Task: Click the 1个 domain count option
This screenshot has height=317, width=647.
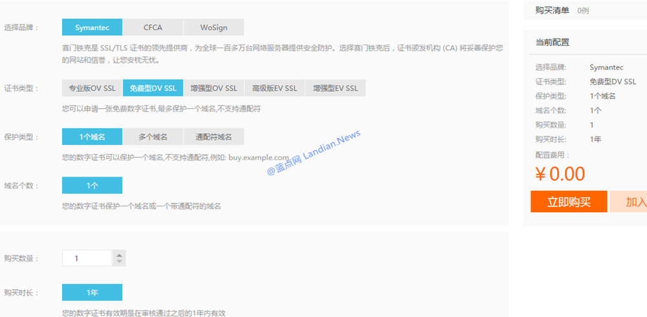Action: click(x=92, y=185)
